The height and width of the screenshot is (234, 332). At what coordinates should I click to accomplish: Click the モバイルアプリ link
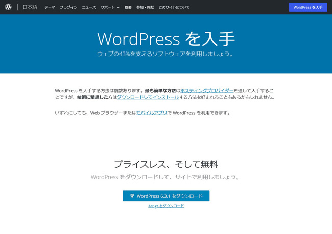coord(152,113)
